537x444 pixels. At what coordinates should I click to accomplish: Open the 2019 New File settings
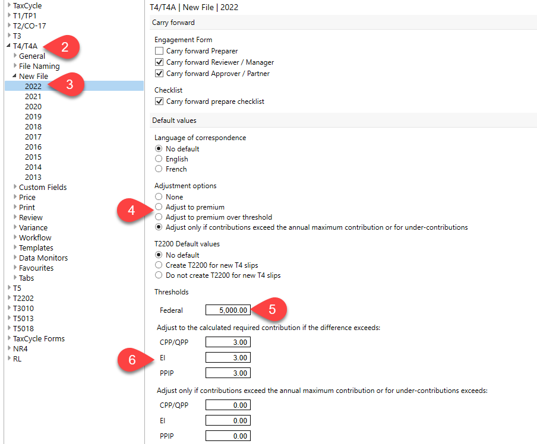[33, 117]
